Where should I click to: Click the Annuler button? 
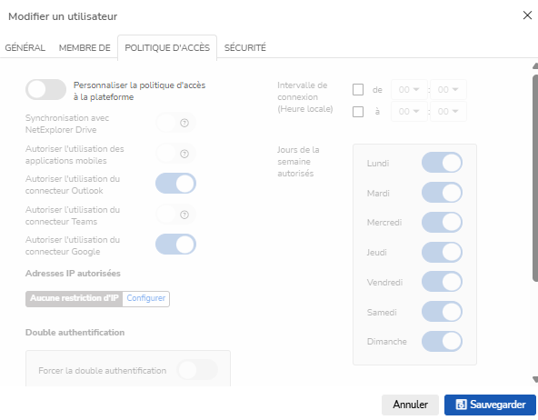410,405
